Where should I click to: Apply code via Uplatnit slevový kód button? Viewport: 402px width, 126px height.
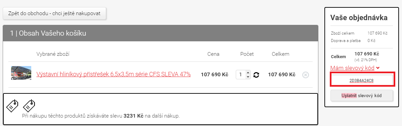click(x=361, y=96)
